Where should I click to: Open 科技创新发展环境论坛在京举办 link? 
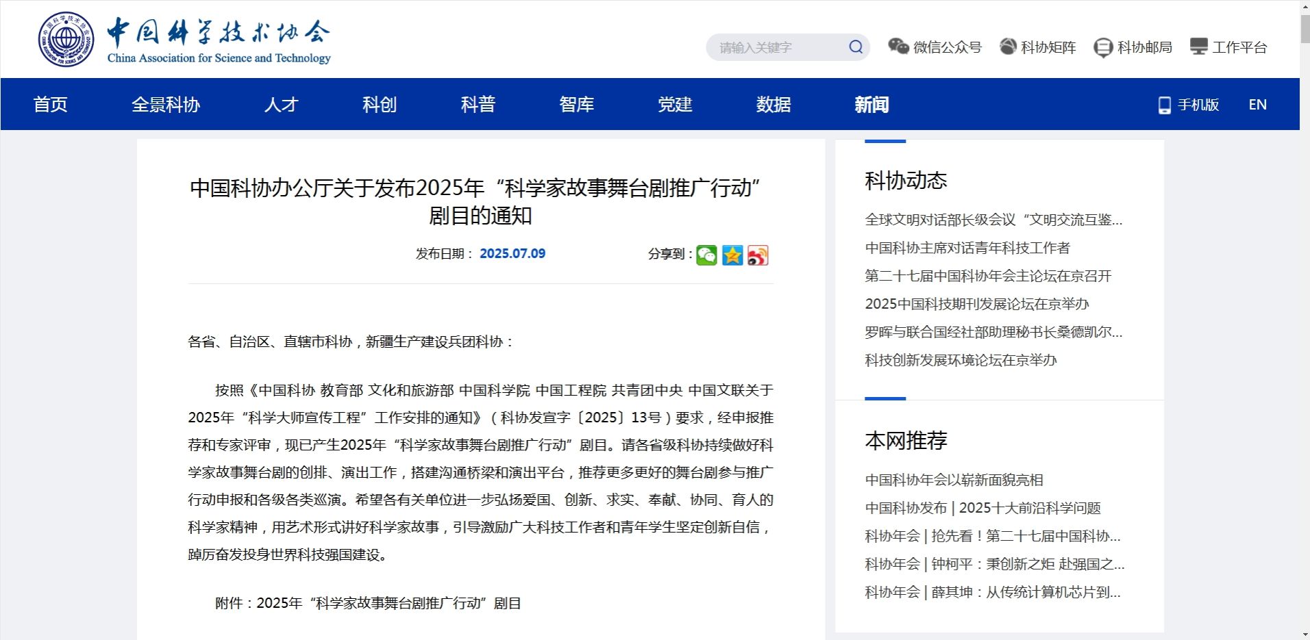[x=961, y=360]
